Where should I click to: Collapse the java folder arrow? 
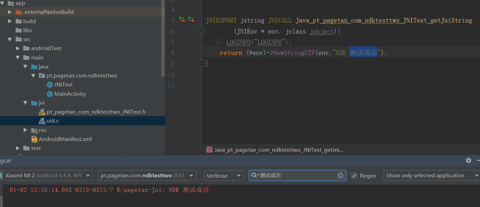(x=25, y=67)
